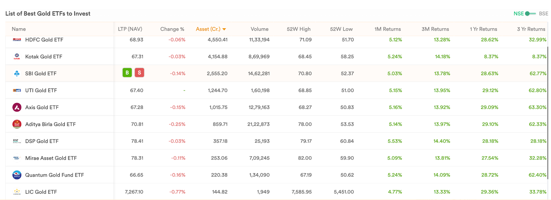Click SBI asset value 2,555.20

click(x=217, y=74)
